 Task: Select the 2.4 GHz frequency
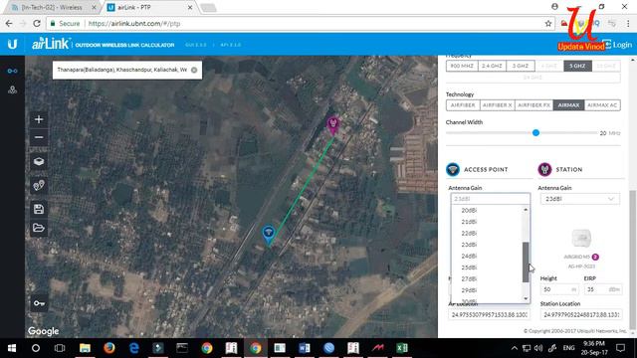492,66
